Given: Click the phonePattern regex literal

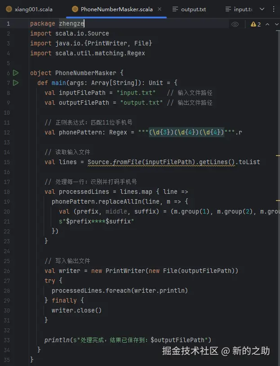Looking at the screenshot, I should coord(187,132).
